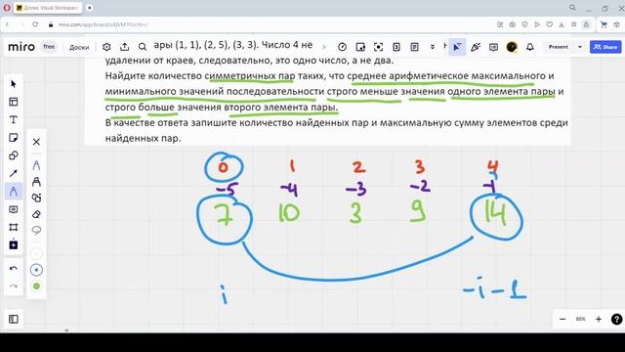This screenshot has height=352, width=625.
Task: Take browser snapshot with camera icon
Action: pos(512,24)
